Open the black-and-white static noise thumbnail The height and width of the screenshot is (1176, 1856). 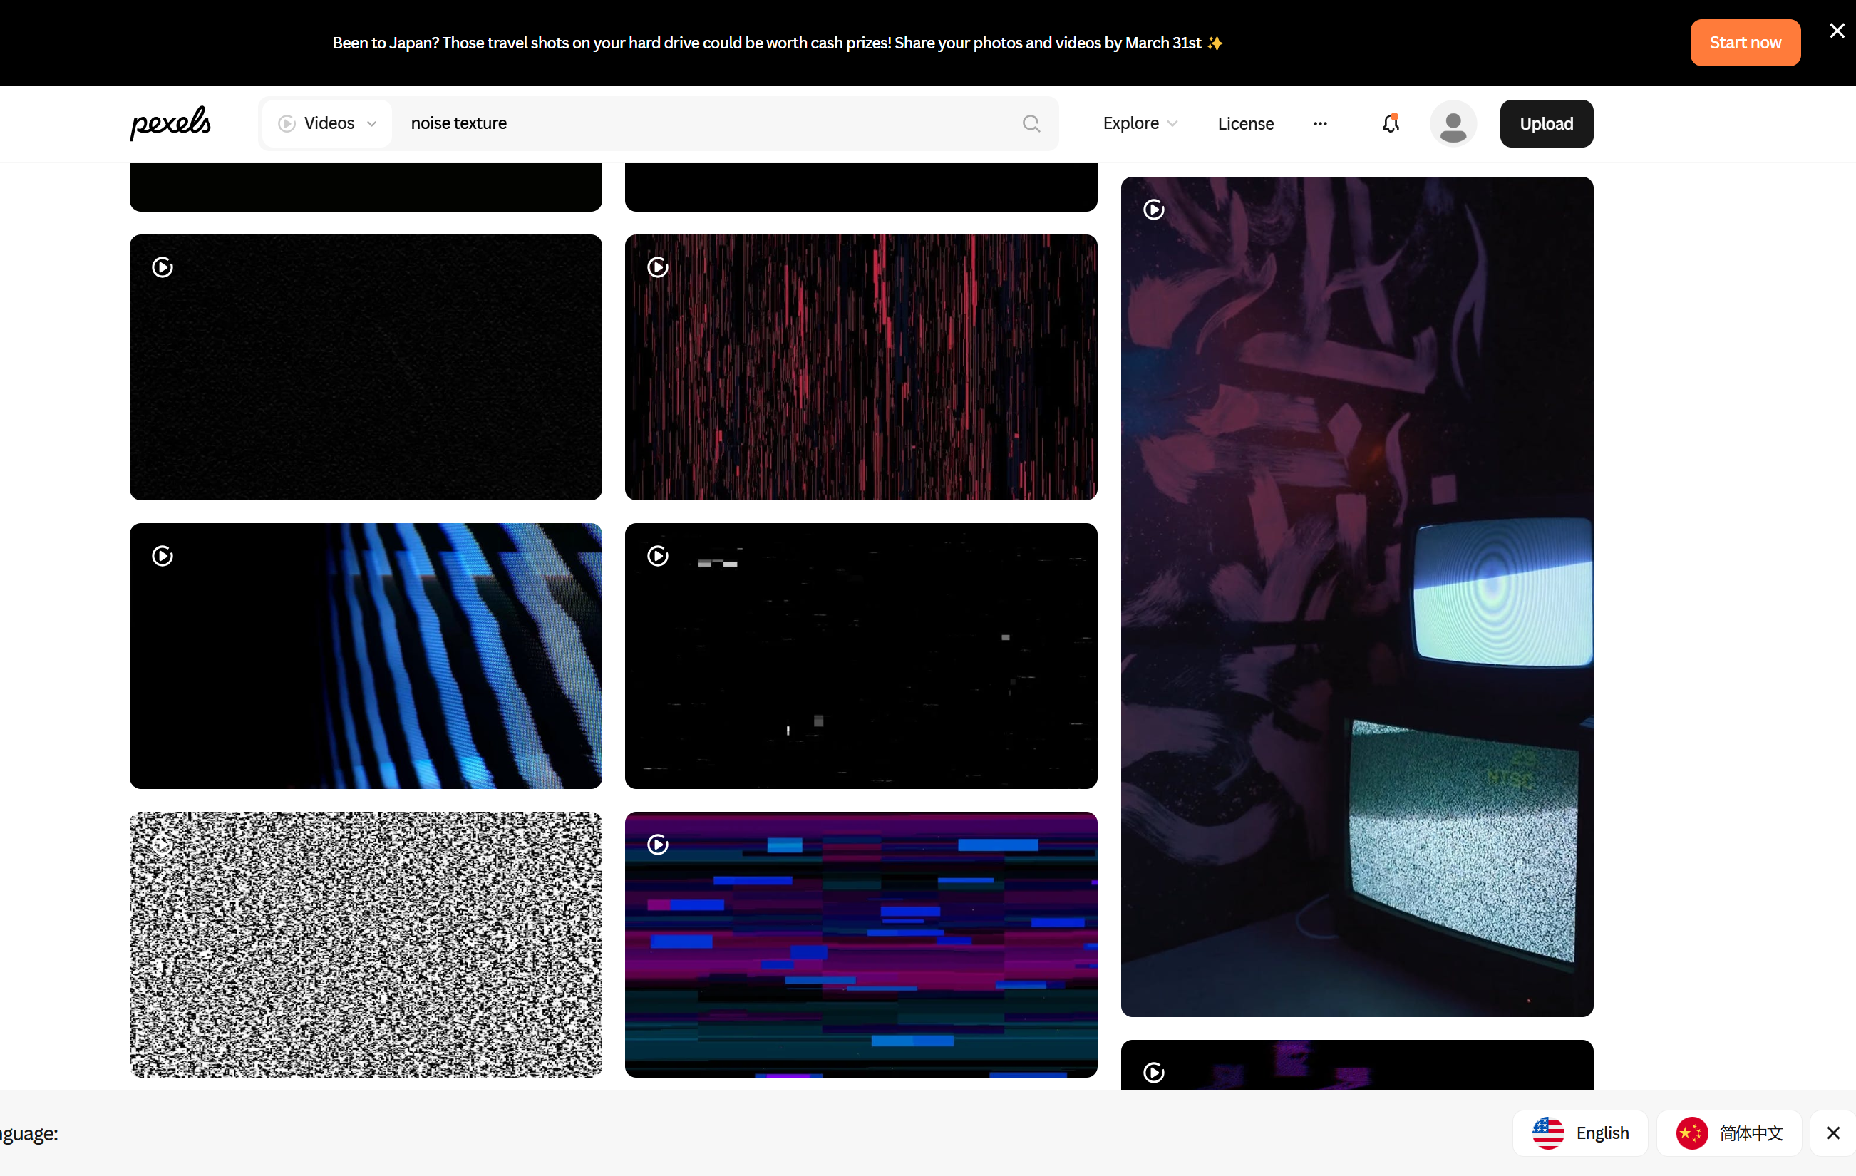(x=366, y=945)
